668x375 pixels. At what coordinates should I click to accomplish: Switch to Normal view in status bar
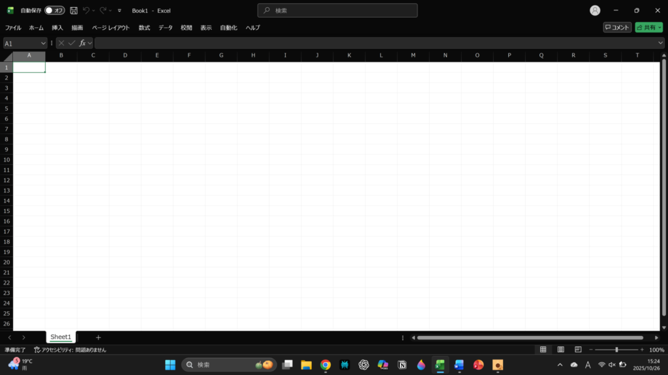click(x=543, y=350)
